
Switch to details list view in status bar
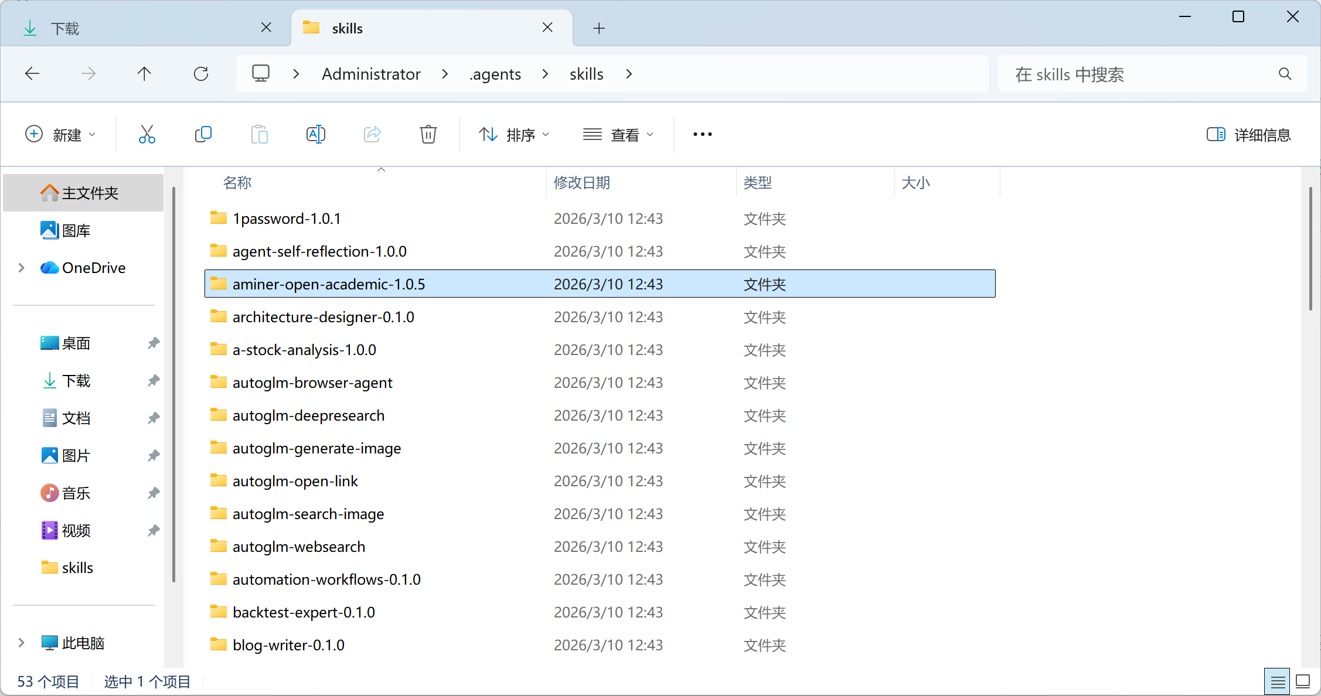[x=1277, y=681]
